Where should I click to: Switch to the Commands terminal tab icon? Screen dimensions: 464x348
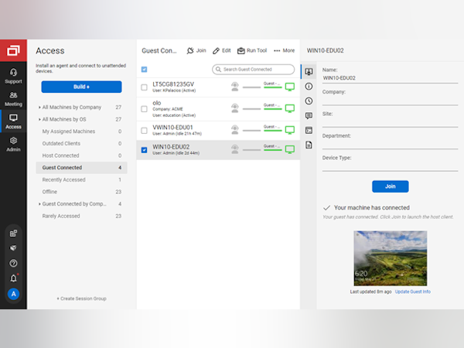(x=309, y=130)
